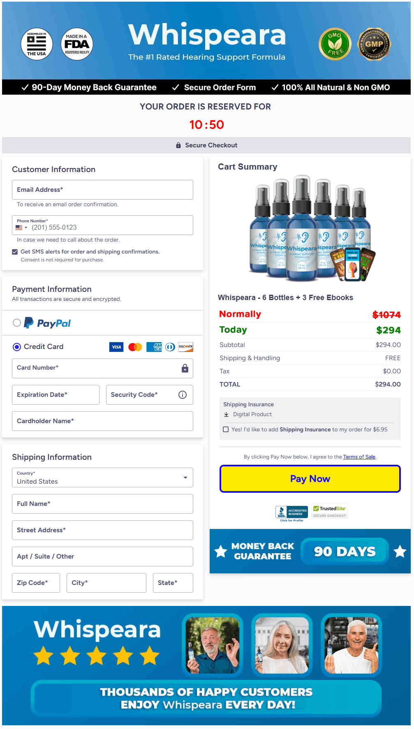The width and height of the screenshot is (414, 729).
Task: Click the lock icon in Card Number field
Action: click(185, 368)
